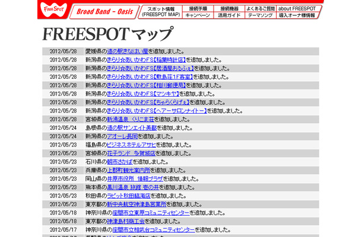The image size is (362, 237).
Task: Select date 2012/05/24 in アオーレ長岡 row
Action: click(x=63, y=136)
